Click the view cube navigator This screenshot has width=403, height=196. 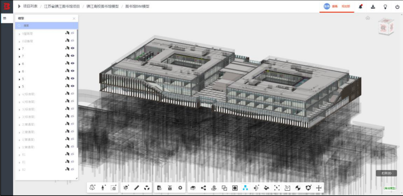click(x=386, y=26)
